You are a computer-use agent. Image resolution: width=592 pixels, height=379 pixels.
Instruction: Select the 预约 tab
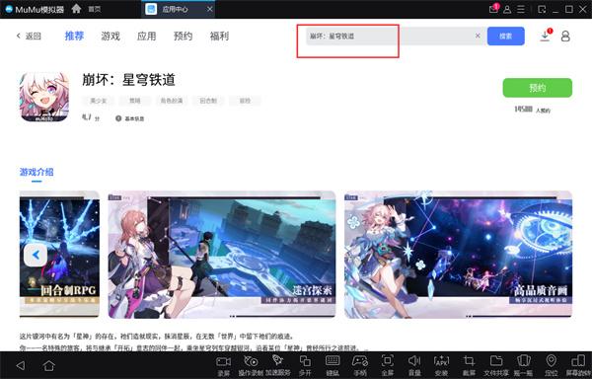click(183, 37)
